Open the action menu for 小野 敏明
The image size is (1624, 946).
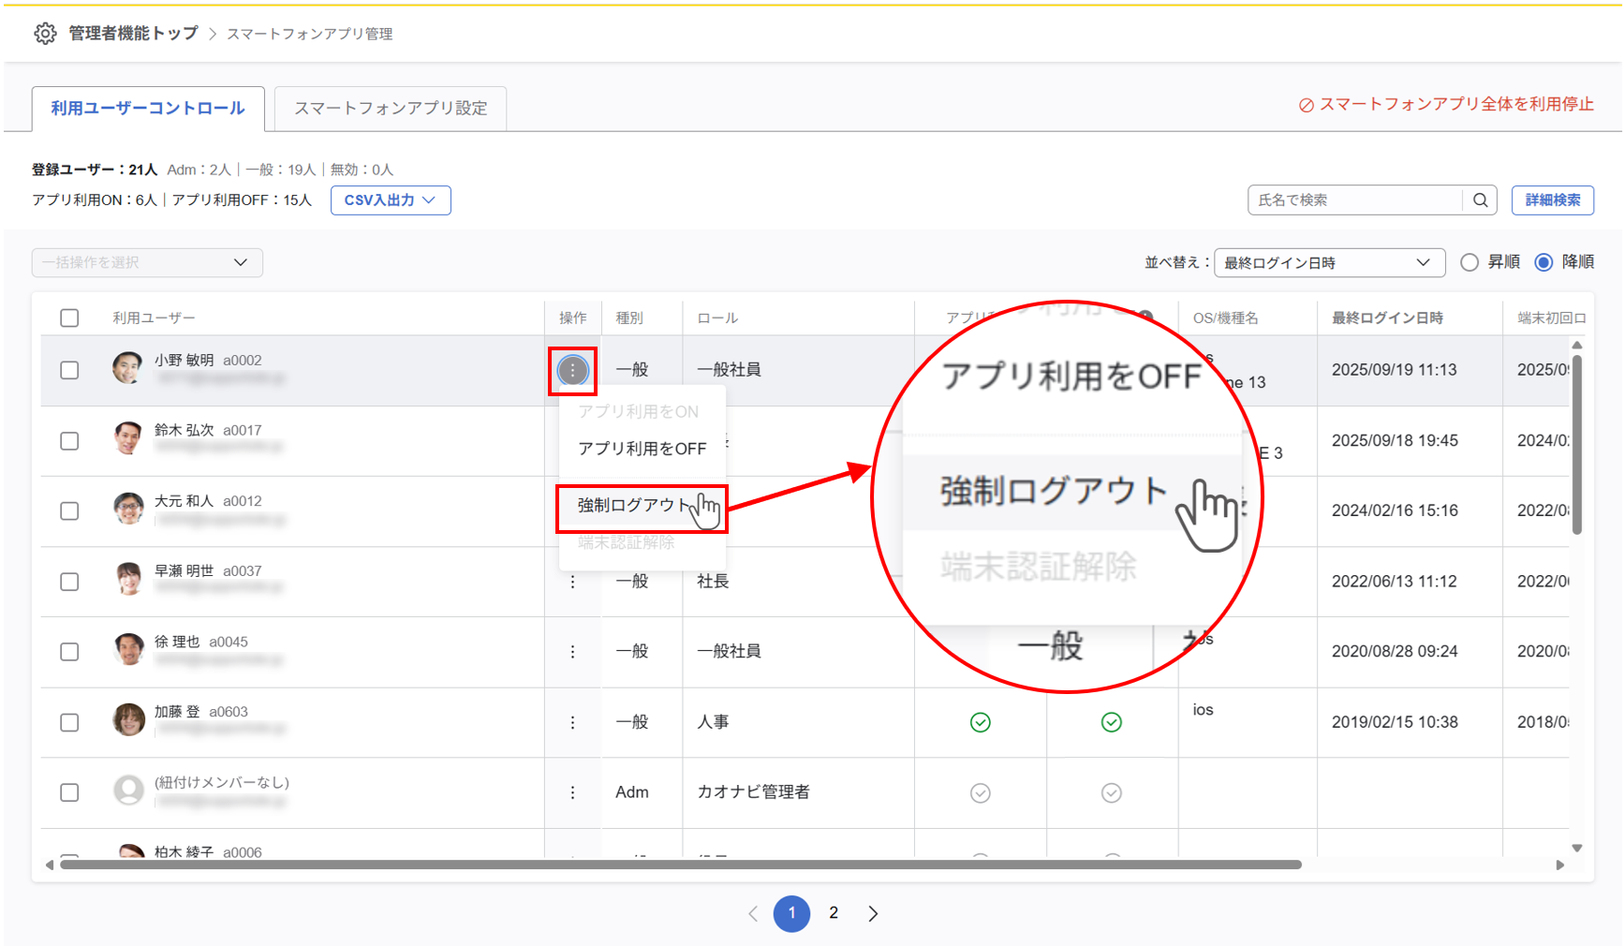pyautogui.click(x=572, y=371)
